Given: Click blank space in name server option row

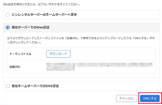Looking at the screenshot, I should point(118,15).
